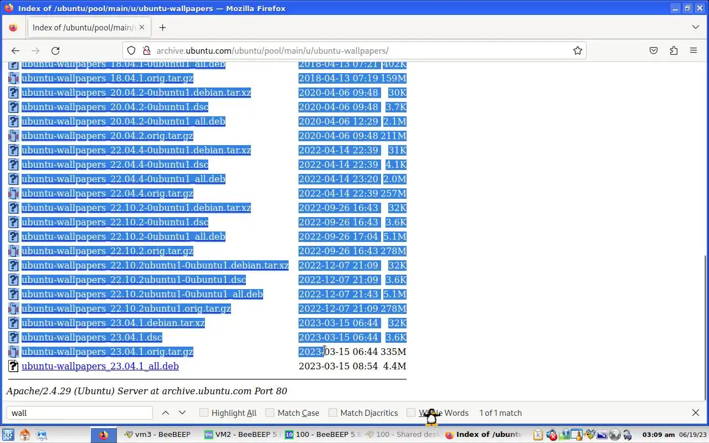Screen dimensions: 709x443
Task: Select the '335M' file size text
Action: click(393, 352)
